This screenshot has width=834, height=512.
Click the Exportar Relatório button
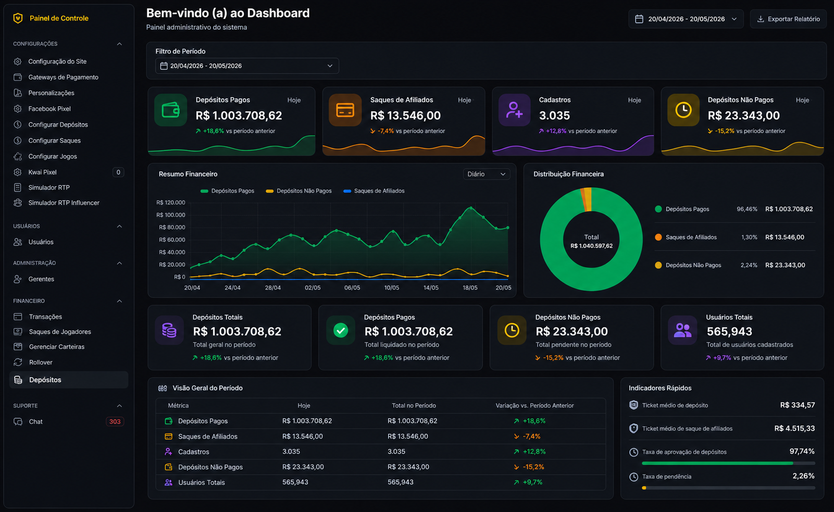(788, 19)
